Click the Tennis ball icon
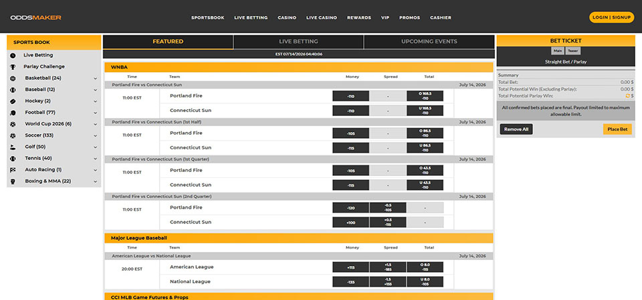The height and width of the screenshot is (300, 642). (13, 158)
